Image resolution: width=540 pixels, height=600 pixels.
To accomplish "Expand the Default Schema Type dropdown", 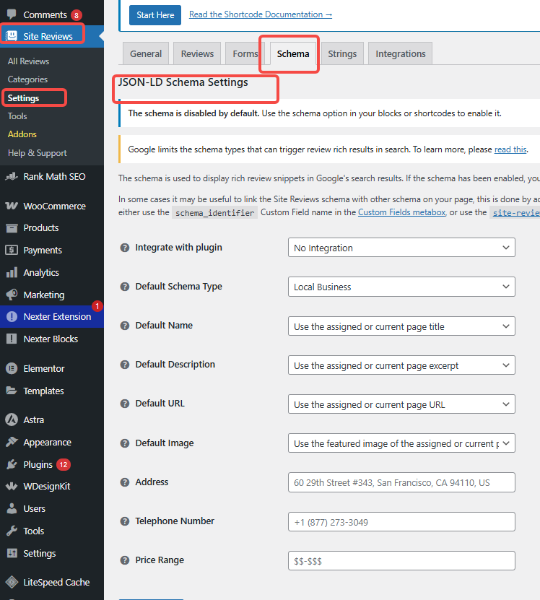I will click(x=401, y=287).
